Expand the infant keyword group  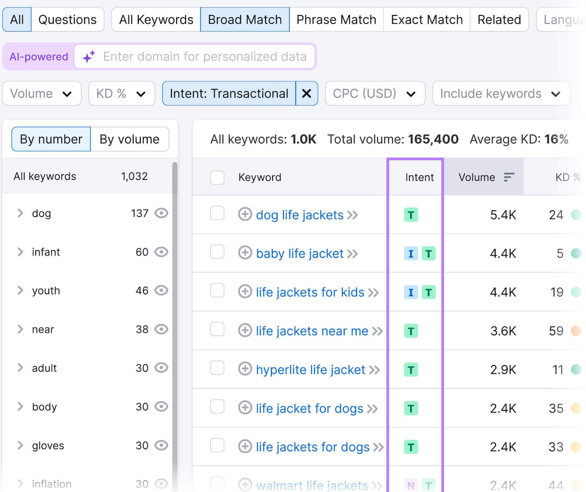(21, 252)
